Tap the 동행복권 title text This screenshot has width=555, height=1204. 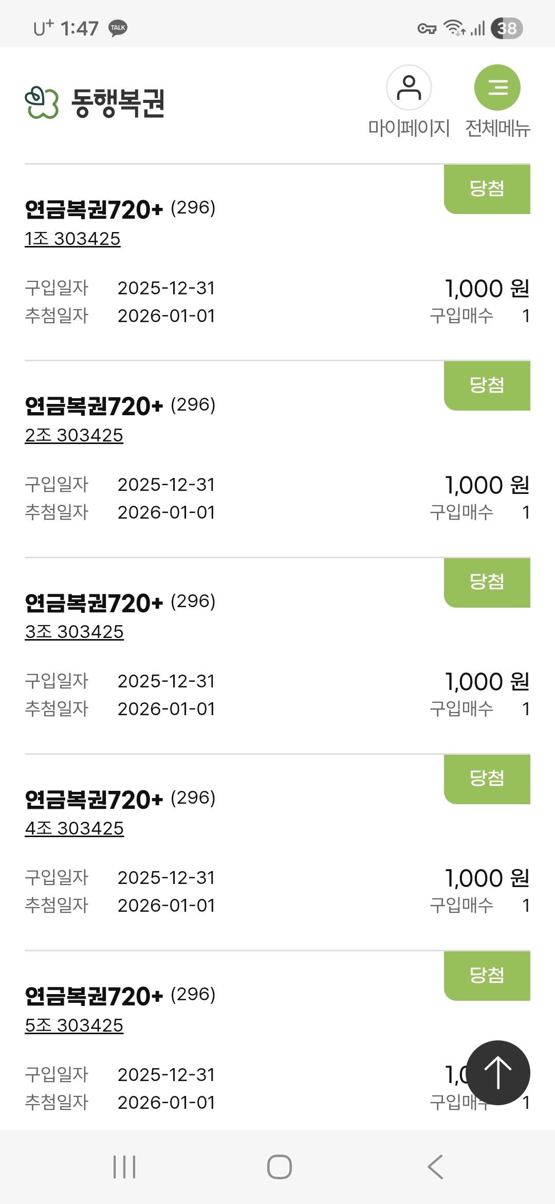click(x=118, y=103)
